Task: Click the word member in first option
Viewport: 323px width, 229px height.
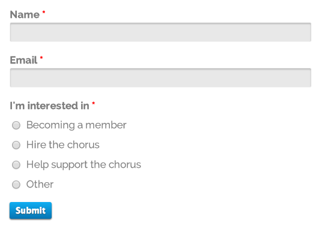Action: click(106, 125)
